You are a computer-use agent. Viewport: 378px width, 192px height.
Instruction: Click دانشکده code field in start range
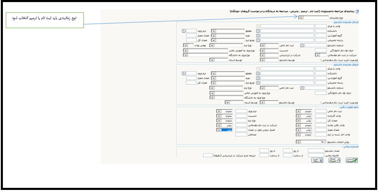tap(320, 31)
